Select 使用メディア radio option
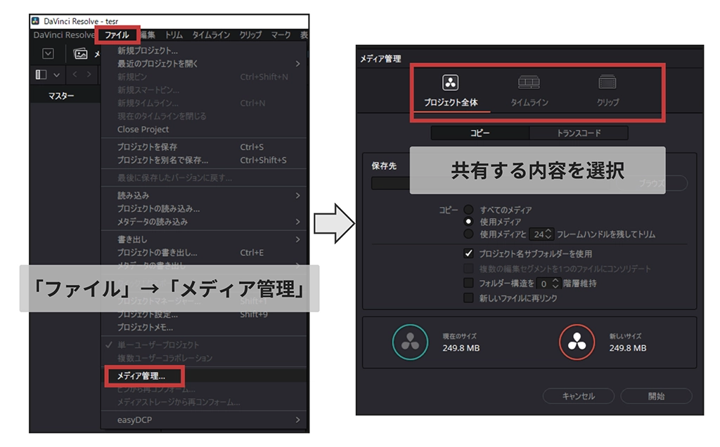This screenshot has width=720, height=447. point(468,222)
